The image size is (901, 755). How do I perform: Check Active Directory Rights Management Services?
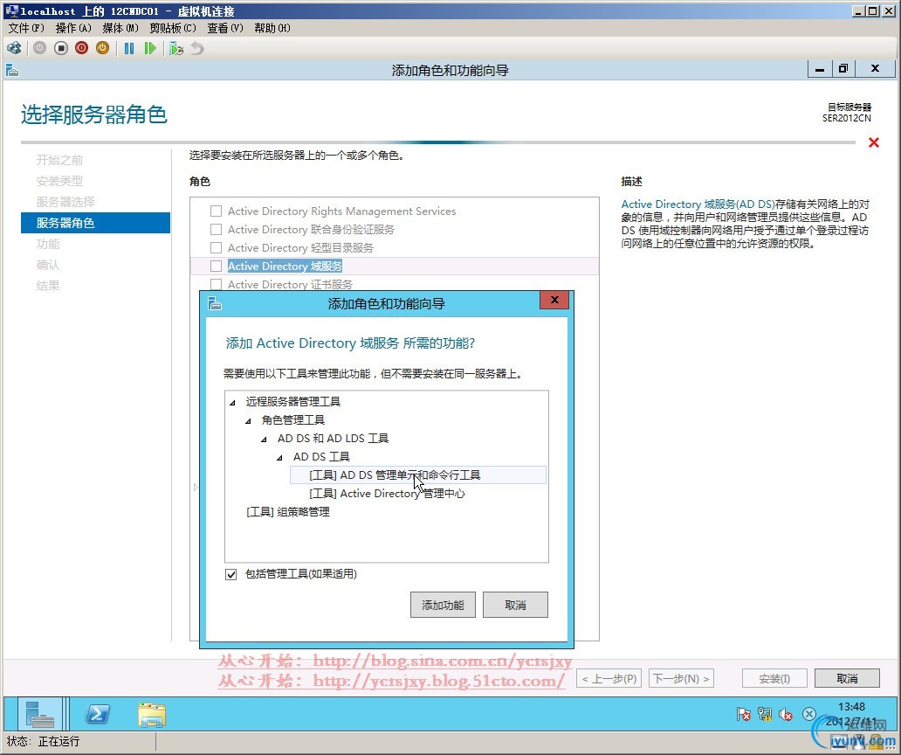[x=216, y=211]
